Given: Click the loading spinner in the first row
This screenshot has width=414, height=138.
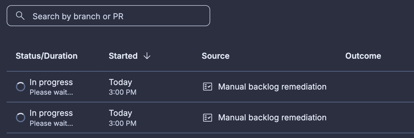Looking at the screenshot, I should 21,87.
